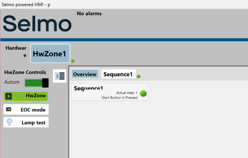This screenshot has width=248, height=158.
Task: Click green status indicator on Sequence1 card
Action: coord(143,94)
